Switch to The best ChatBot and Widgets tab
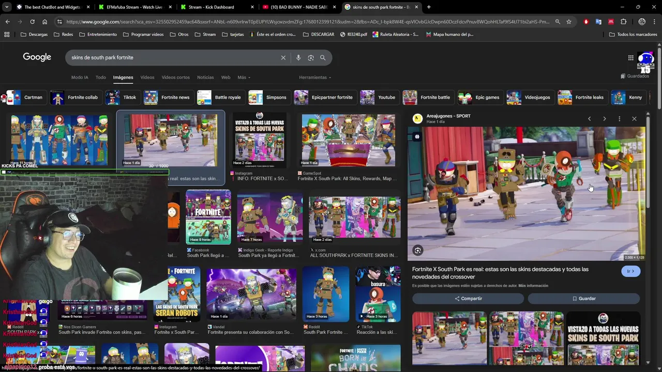This screenshot has width=662, height=372. pos(53,7)
